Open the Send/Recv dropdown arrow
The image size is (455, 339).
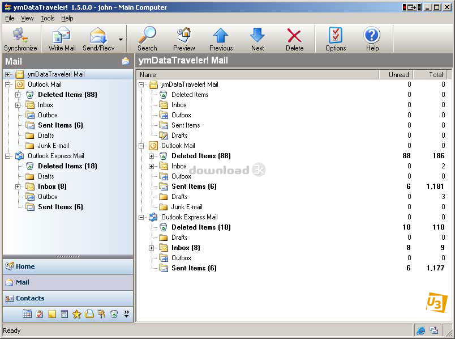click(x=121, y=39)
